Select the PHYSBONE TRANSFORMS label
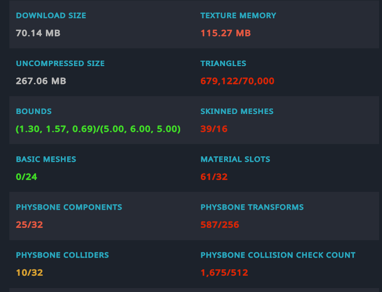 point(252,208)
